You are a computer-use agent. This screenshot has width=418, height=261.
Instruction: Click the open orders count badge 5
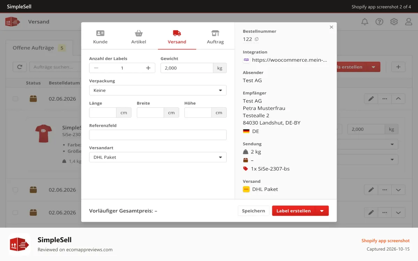pyautogui.click(x=62, y=48)
